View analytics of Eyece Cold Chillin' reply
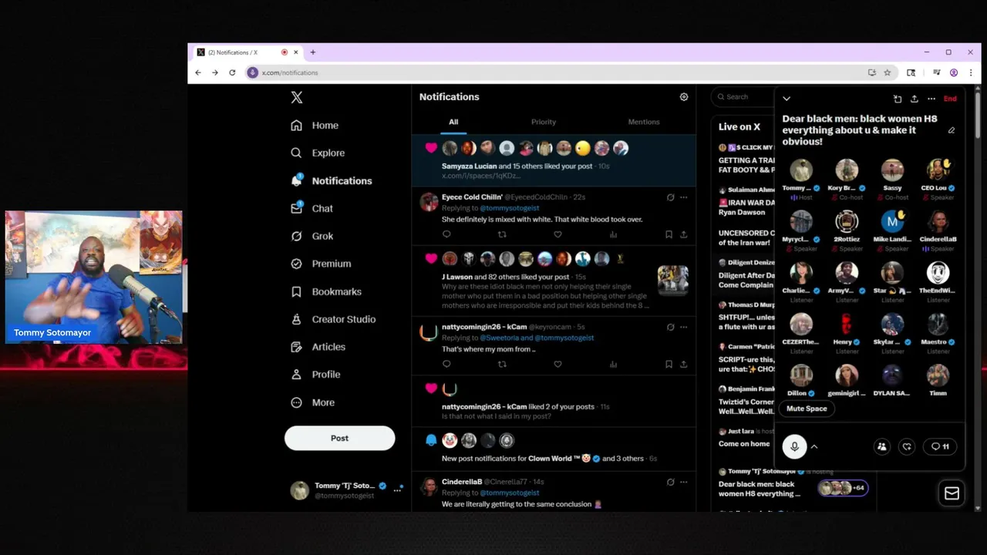 [613, 234]
